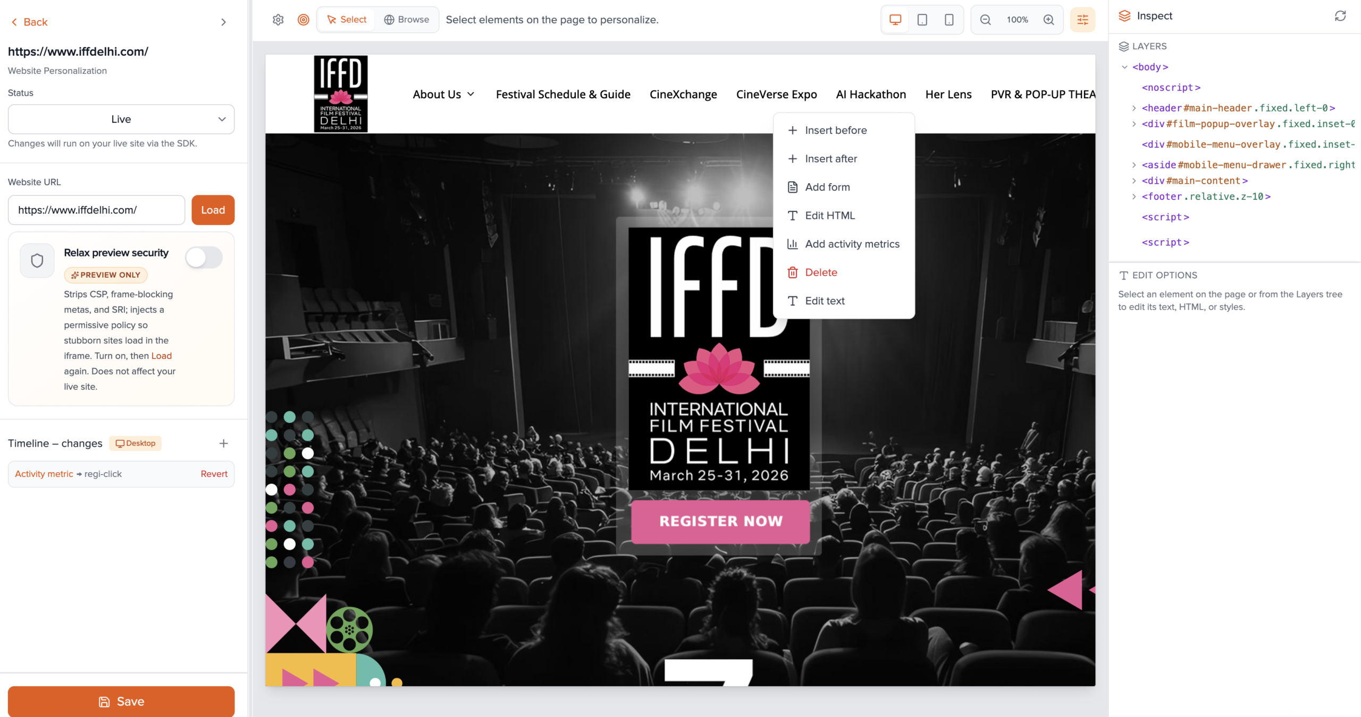Click the zoom out magnifier icon
Viewport: 1361px width, 717px height.
click(x=985, y=20)
